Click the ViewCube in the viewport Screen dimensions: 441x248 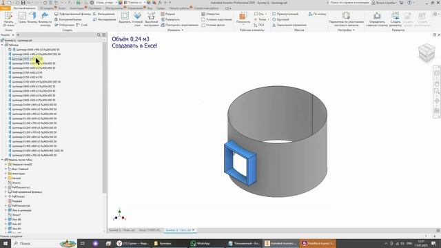(x=427, y=52)
